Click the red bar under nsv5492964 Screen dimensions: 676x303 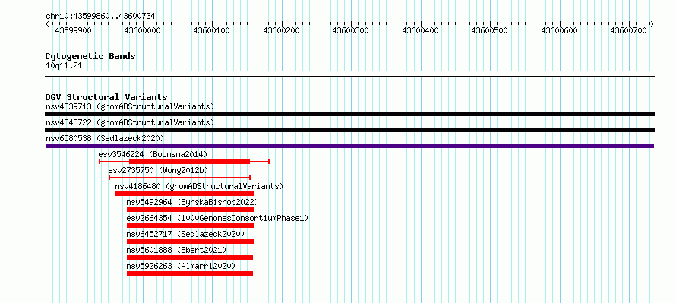(x=190, y=210)
